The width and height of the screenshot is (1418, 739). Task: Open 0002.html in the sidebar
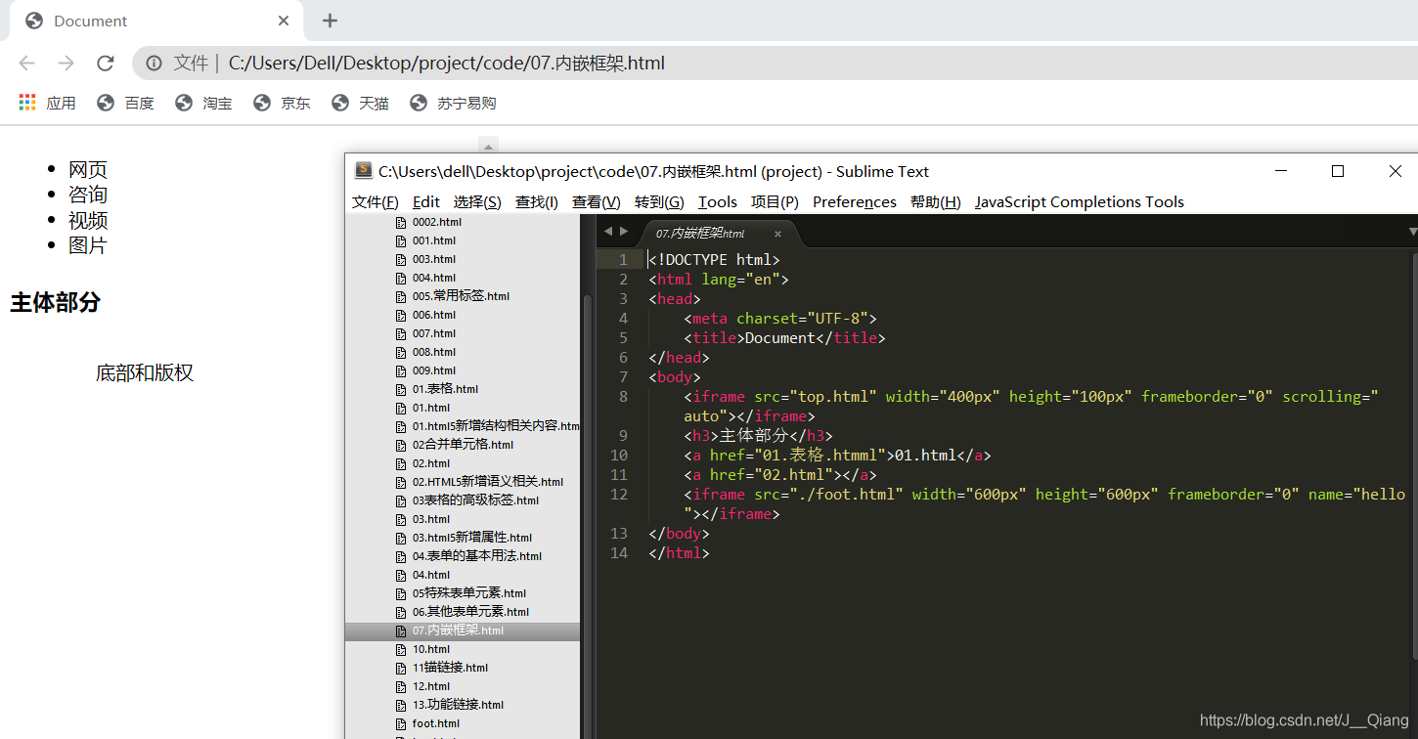point(437,222)
